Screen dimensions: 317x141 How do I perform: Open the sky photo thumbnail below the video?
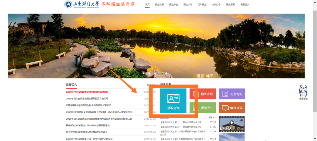click(232, 137)
